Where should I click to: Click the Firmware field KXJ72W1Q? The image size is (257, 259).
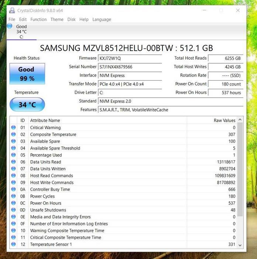tap(130, 58)
